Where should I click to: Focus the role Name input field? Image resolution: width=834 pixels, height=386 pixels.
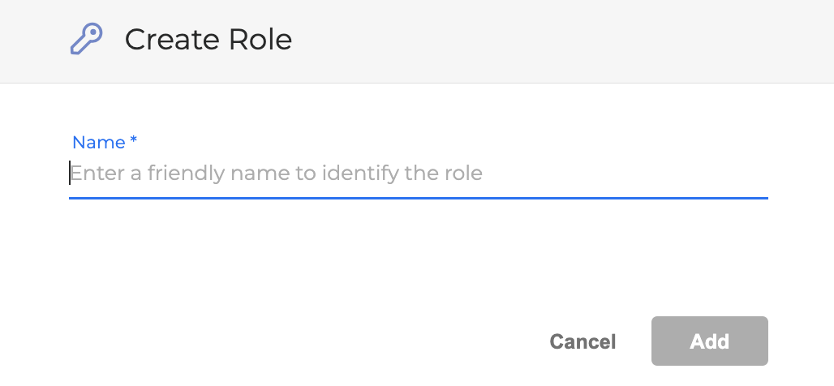pos(418,174)
